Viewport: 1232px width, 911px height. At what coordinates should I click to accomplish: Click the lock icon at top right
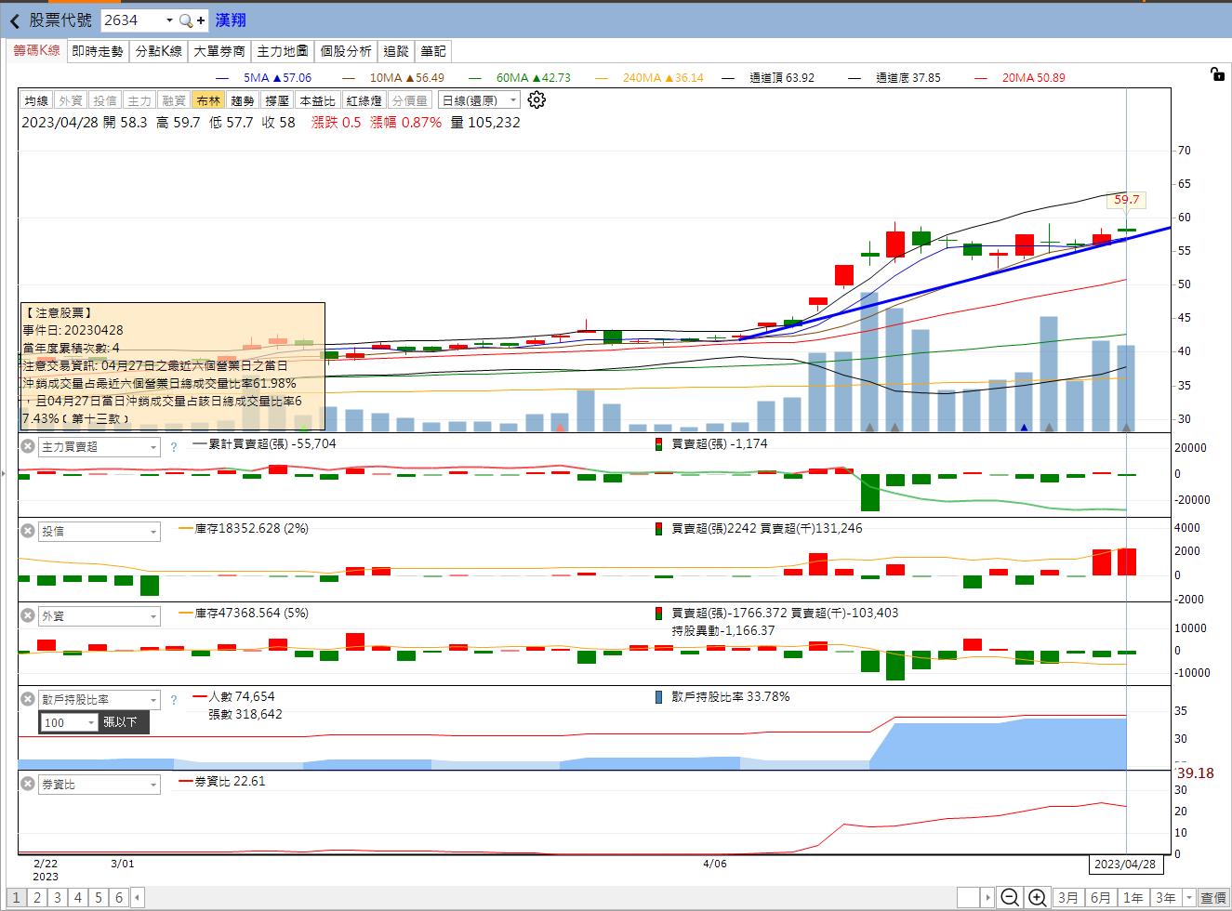(x=1217, y=75)
